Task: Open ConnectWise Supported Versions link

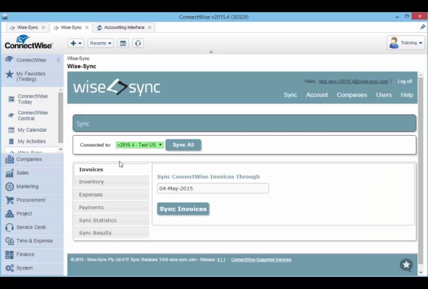Action: tap(261, 260)
